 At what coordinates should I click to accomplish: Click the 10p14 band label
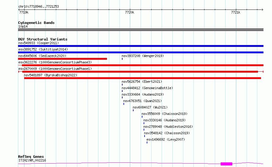pyautogui.click(x=23, y=26)
